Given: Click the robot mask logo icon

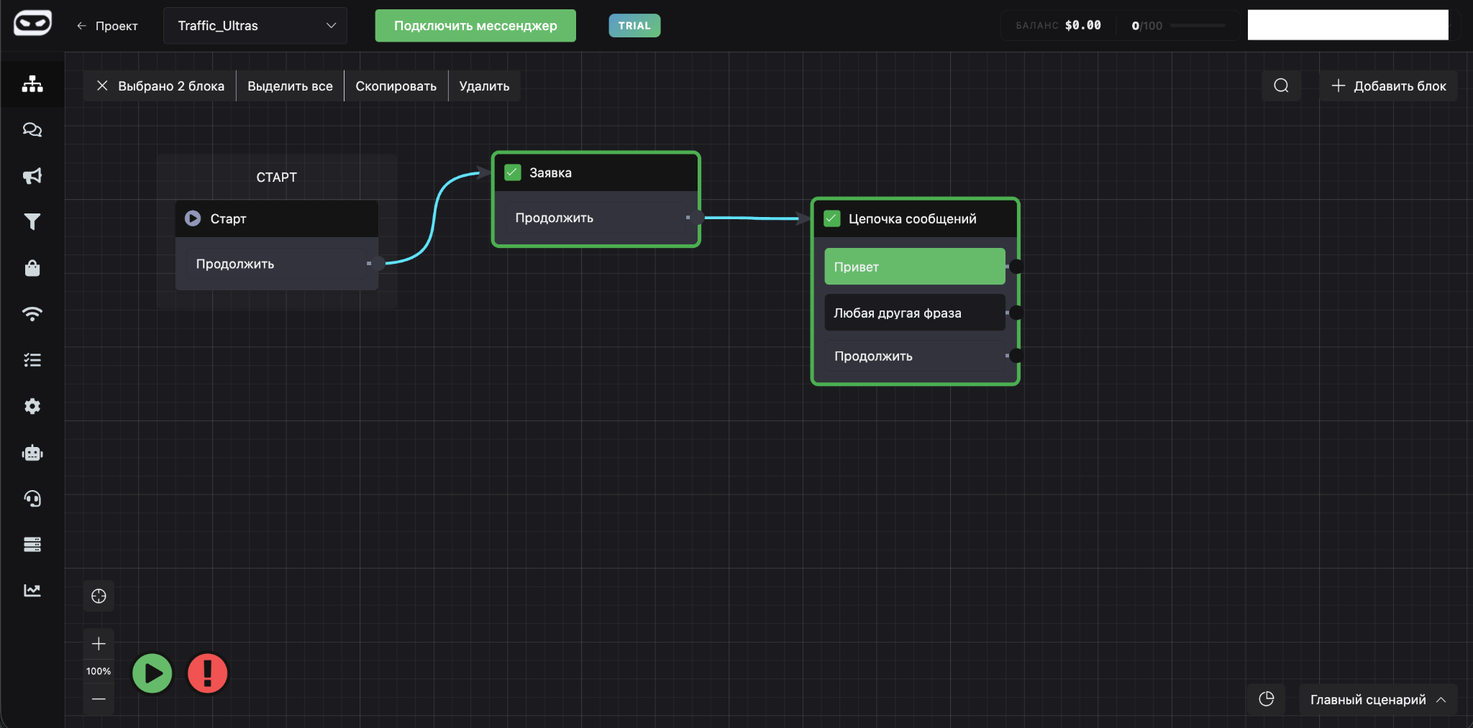Looking at the screenshot, I should [32, 23].
